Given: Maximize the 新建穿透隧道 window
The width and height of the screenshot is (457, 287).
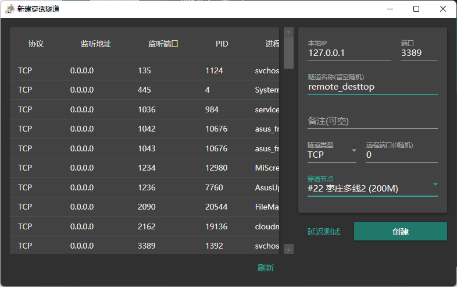Looking at the screenshot, I should 416,9.
